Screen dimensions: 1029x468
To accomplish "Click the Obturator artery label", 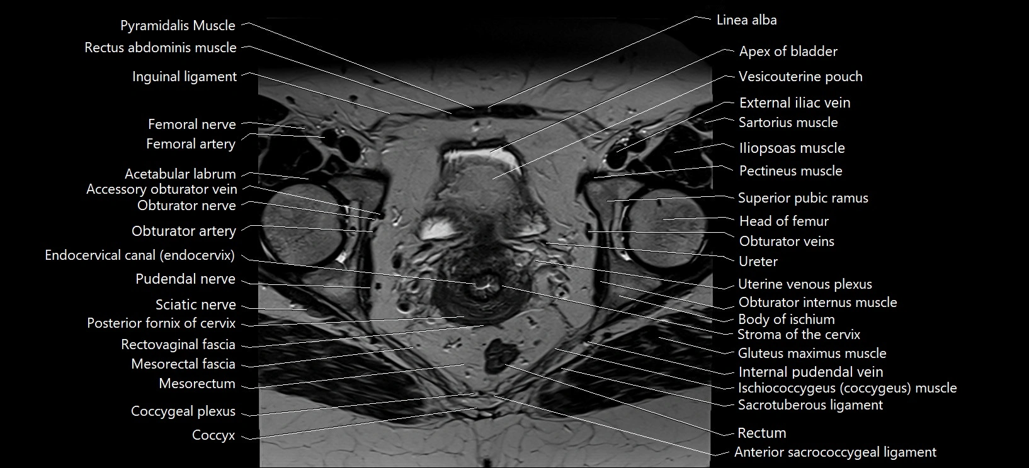I will click(x=184, y=231).
